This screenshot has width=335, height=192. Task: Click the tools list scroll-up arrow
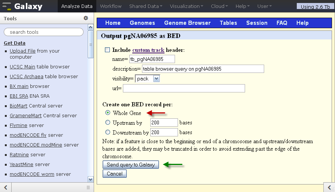point(91,27)
